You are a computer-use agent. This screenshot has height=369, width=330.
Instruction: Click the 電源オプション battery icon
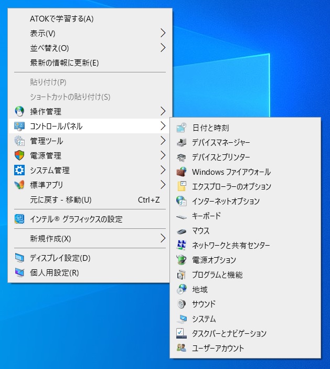[182, 260]
